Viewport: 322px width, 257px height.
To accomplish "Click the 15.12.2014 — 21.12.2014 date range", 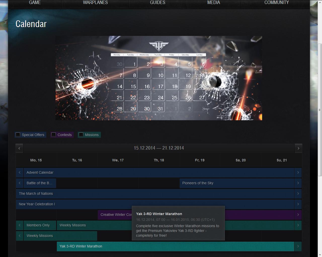I will (x=159, y=148).
